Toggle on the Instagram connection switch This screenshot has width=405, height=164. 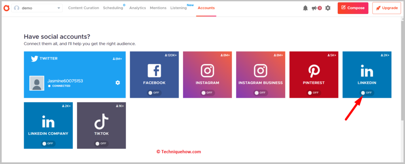point(207,93)
